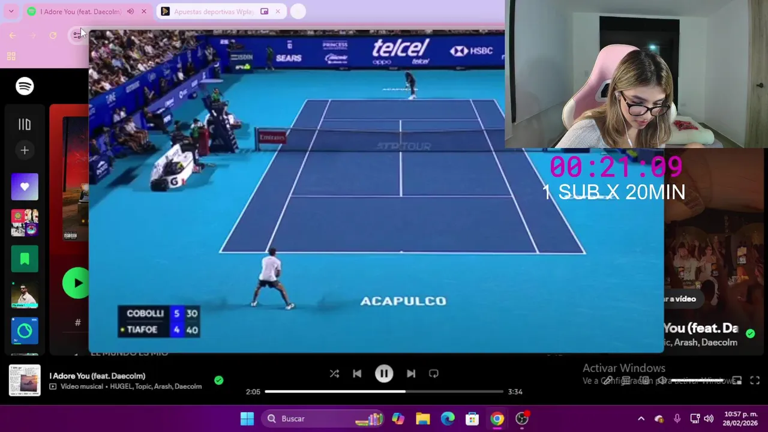
Task: Open Chrome from the taskbar
Action: pyautogui.click(x=497, y=419)
